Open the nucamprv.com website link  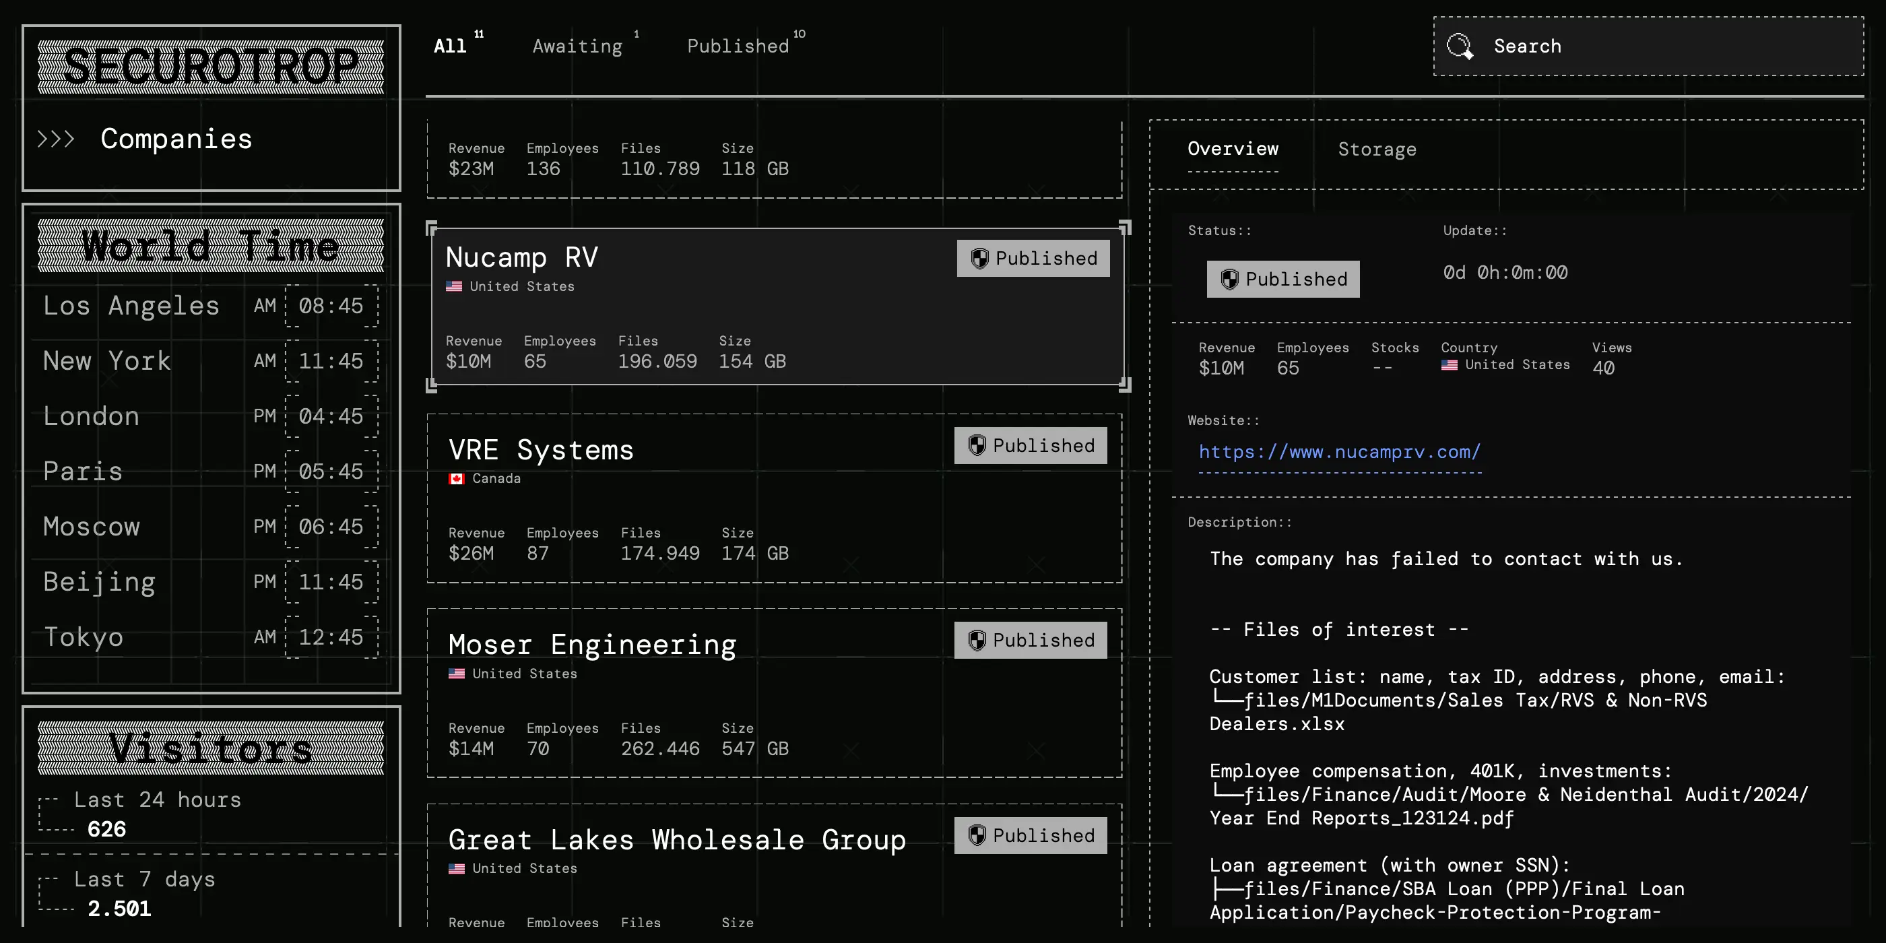[1339, 452]
